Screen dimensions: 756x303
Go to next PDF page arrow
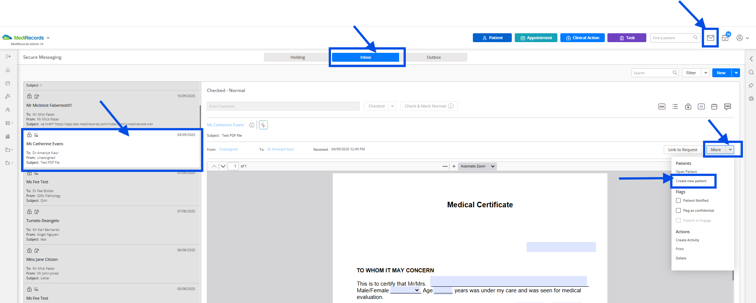223,166
